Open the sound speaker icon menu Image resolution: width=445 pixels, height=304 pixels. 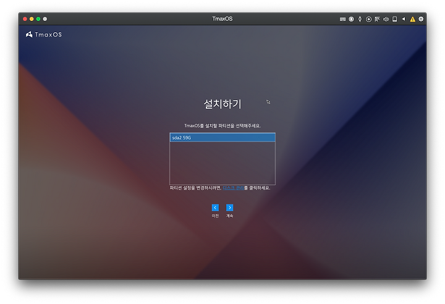pyautogui.click(x=386, y=19)
